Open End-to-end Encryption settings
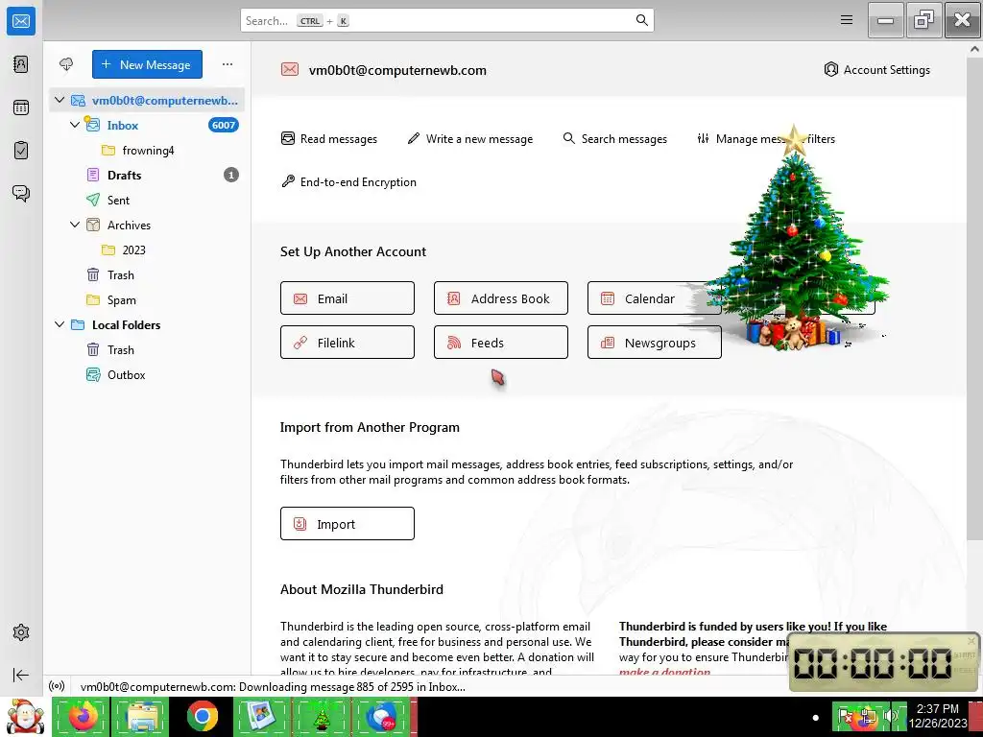This screenshot has width=983, height=737. 348,181
